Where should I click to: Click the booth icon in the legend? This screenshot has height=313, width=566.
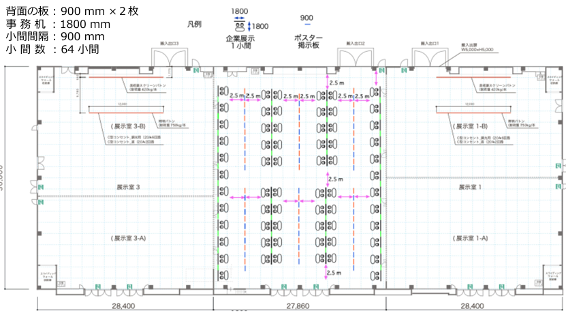(240, 27)
